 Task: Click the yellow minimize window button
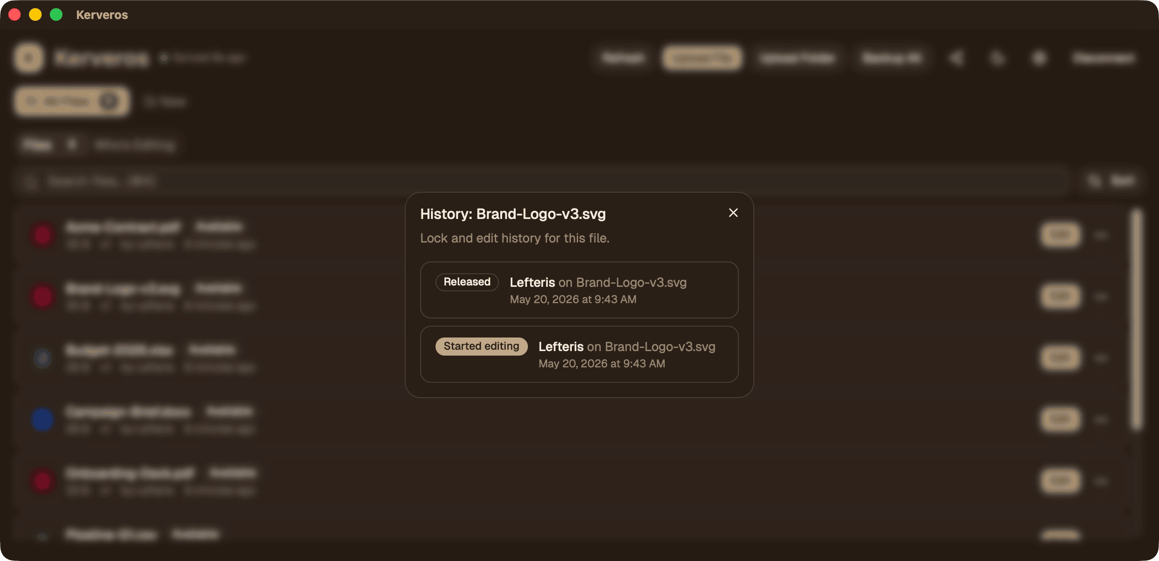point(35,15)
